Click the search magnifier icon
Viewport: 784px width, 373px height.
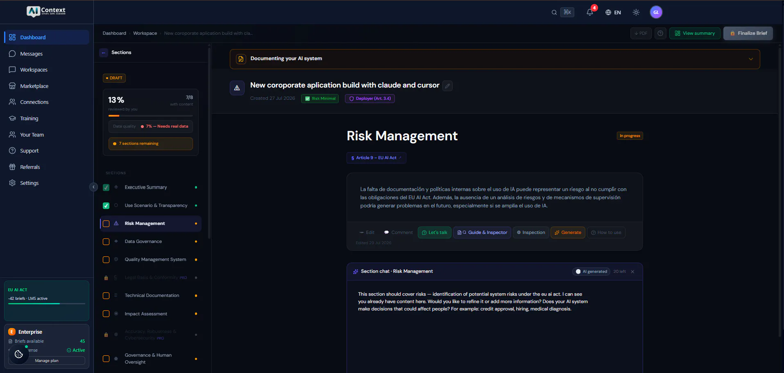pos(554,12)
